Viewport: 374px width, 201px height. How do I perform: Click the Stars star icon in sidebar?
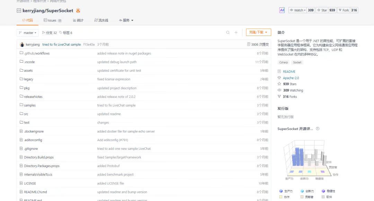279,84
